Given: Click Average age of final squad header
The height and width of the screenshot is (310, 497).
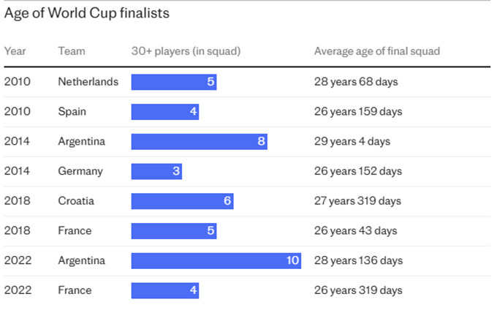Looking at the screenshot, I should [x=376, y=51].
